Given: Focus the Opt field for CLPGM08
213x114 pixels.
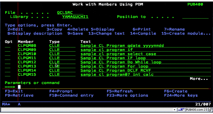Looking at the screenshot, I should point(8,46).
